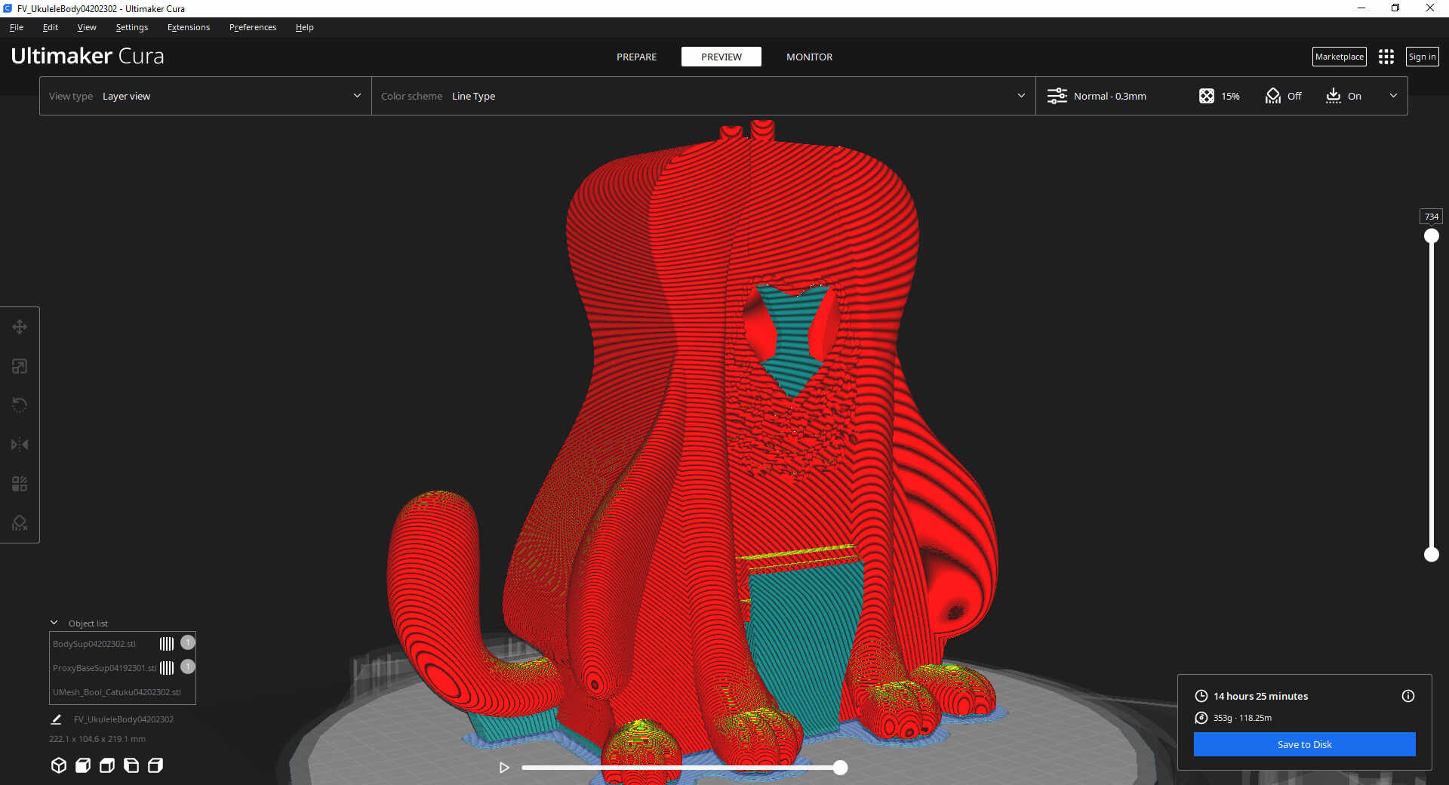Expand the print settings panel chevron
Image resolution: width=1449 pixels, height=785 pixels.
[1393, 96]
